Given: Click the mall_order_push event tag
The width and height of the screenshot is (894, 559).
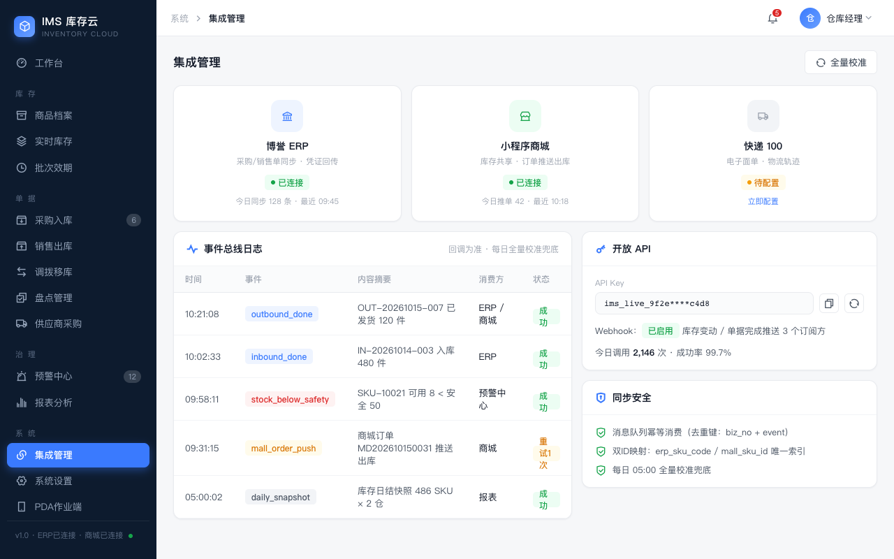Looking at the screenshot, I should 284,448.
